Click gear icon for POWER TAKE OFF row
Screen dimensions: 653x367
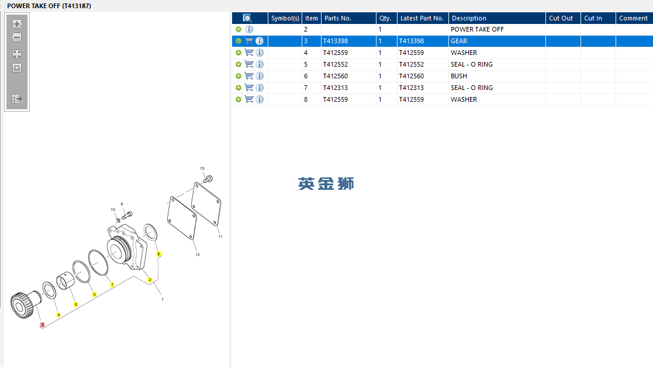click(238, 29)
